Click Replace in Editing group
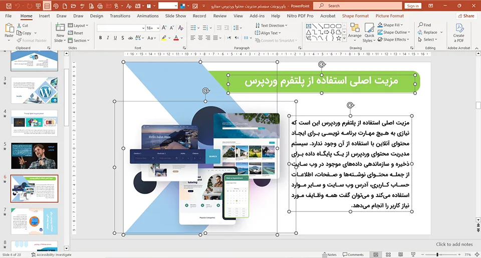 [x=427, y=32]
